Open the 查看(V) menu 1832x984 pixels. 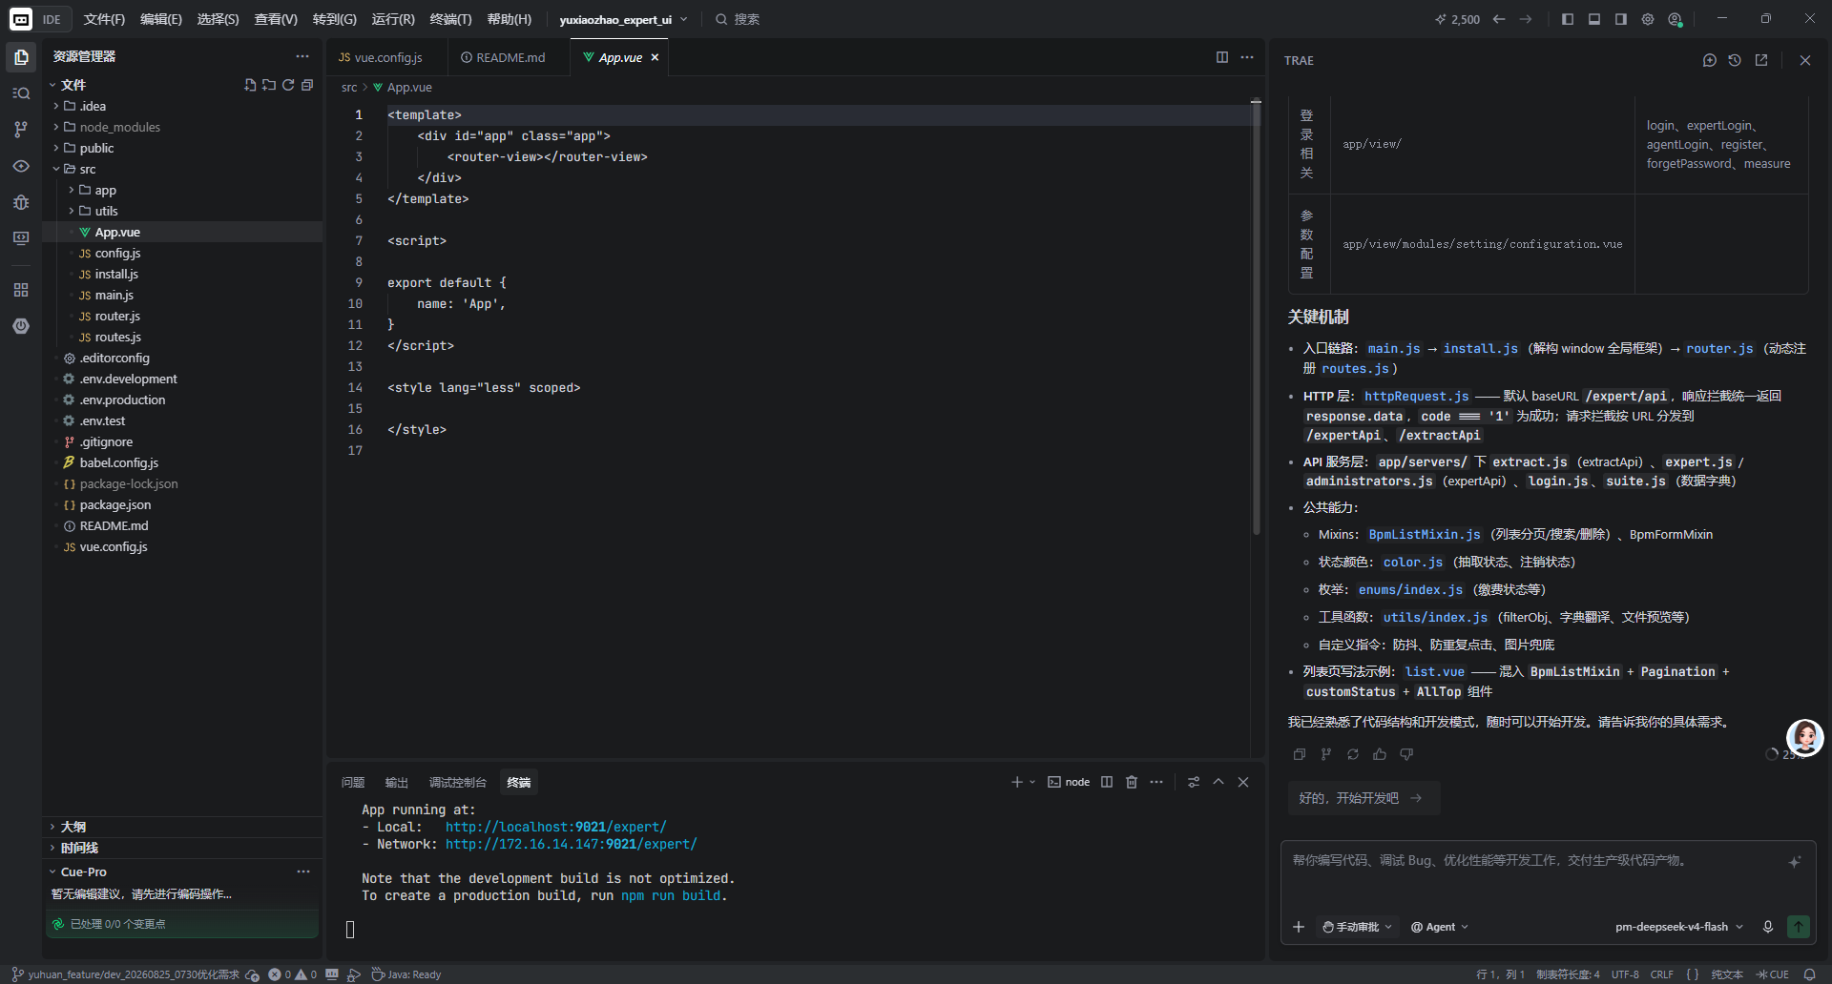tap(276, 19)
